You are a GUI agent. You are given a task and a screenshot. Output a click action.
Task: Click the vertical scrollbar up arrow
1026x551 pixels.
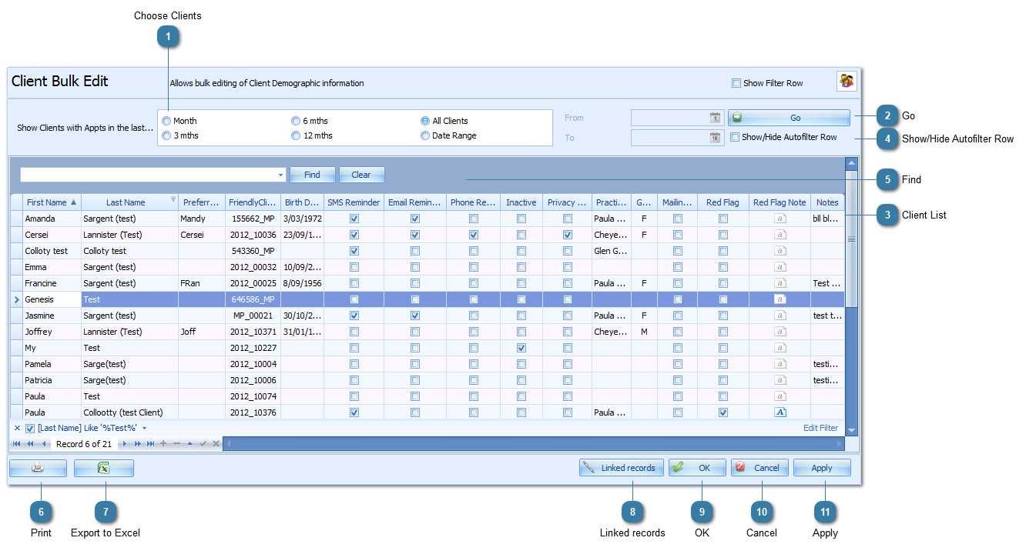coord(851,163)
